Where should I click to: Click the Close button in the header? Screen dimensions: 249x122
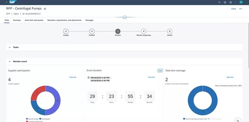coord(234,9)
